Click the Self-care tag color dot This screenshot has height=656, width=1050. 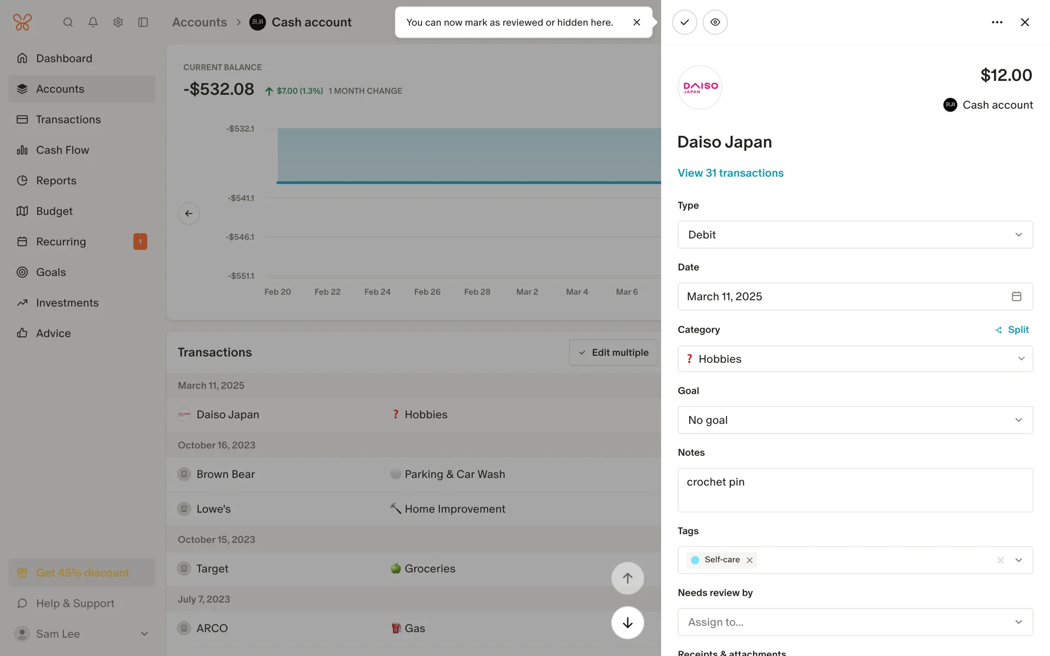[695, 560]
